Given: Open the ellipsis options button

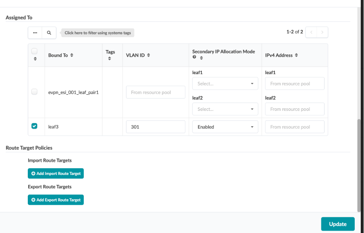Looking at the screenshot, I should tap(35, 33).
